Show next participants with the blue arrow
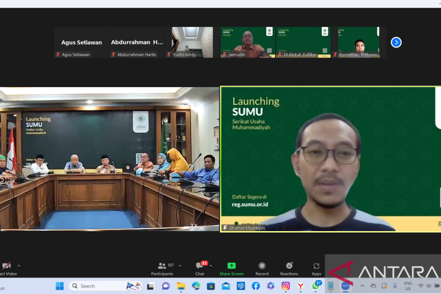 [396, 42]
